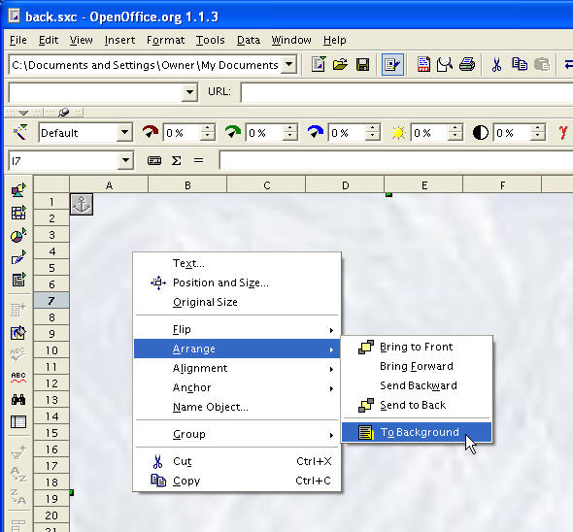Open the Data menu
Image resolution: width=573 pixels, height=532 pixels.
[x=248, y=40]
